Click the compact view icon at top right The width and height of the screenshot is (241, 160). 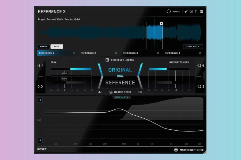point(202,11)
